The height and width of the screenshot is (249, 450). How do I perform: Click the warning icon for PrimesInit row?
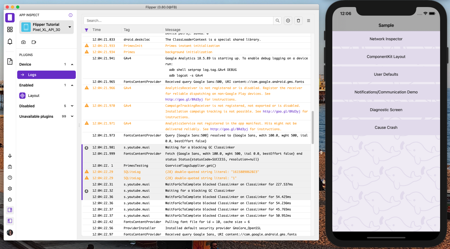[x=87, y=46]
